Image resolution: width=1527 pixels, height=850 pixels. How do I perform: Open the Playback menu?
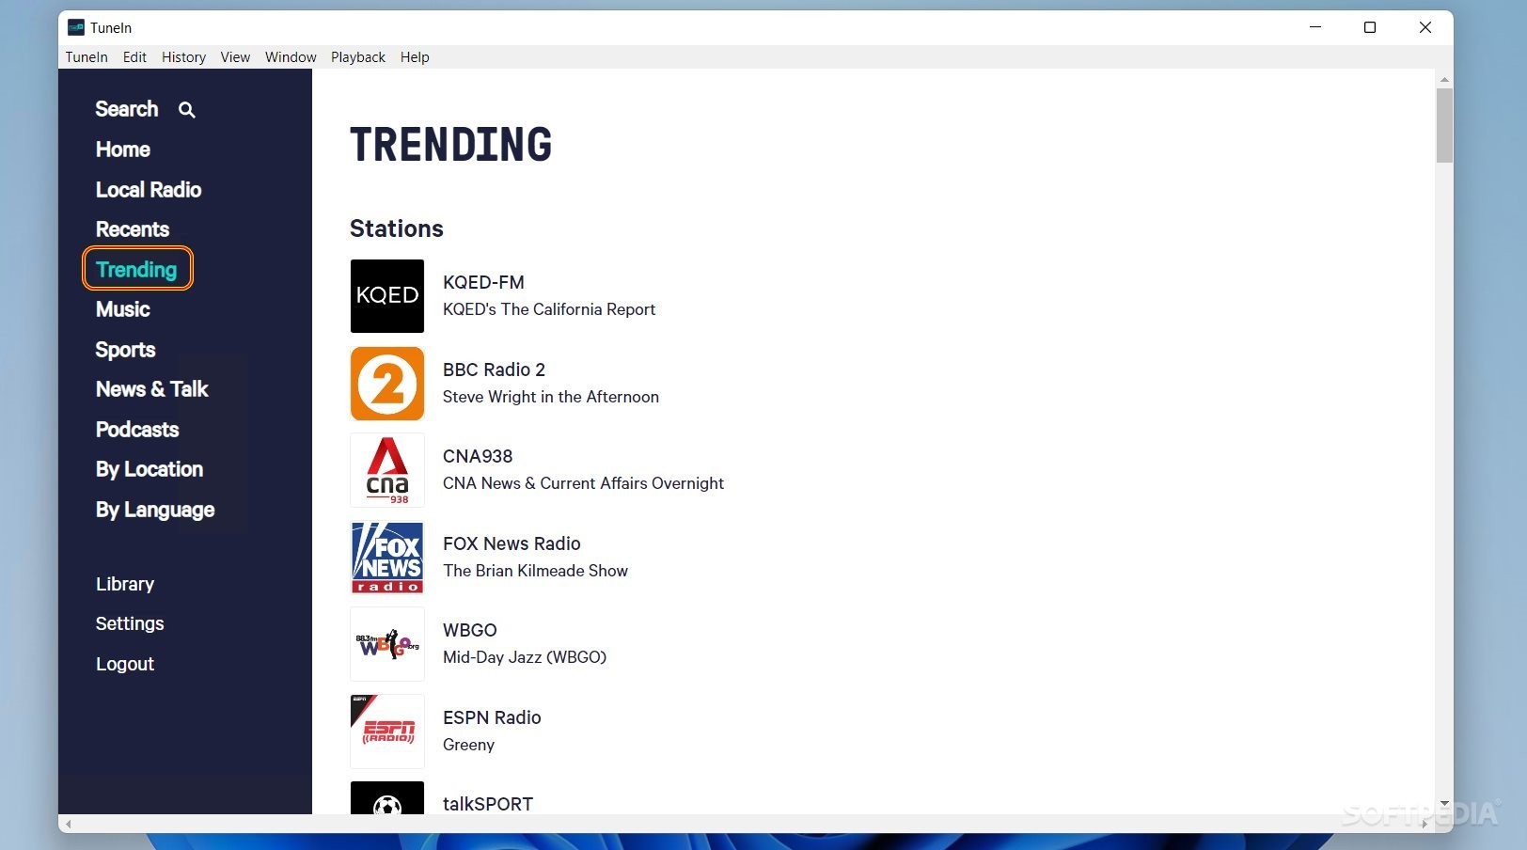pyautogui.click(x=358, y=57)
